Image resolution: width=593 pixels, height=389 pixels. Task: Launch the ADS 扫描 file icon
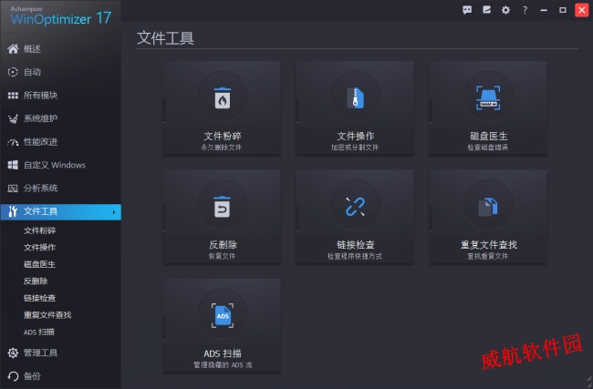223,315
